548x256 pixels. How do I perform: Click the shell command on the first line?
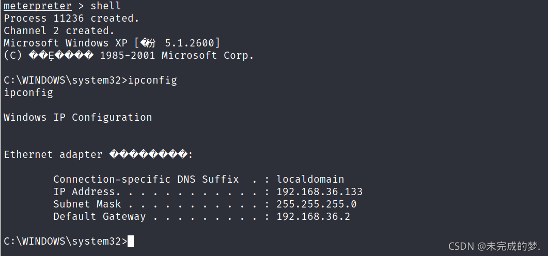pyautogui.click(x=105, y=6)
